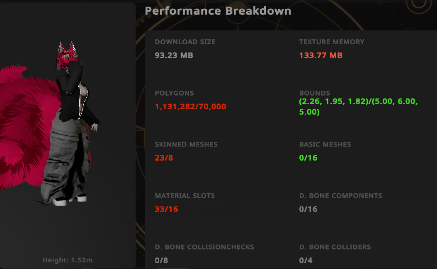
Task: Click the 0/16 basic meshes value
Action: point(308,158)
